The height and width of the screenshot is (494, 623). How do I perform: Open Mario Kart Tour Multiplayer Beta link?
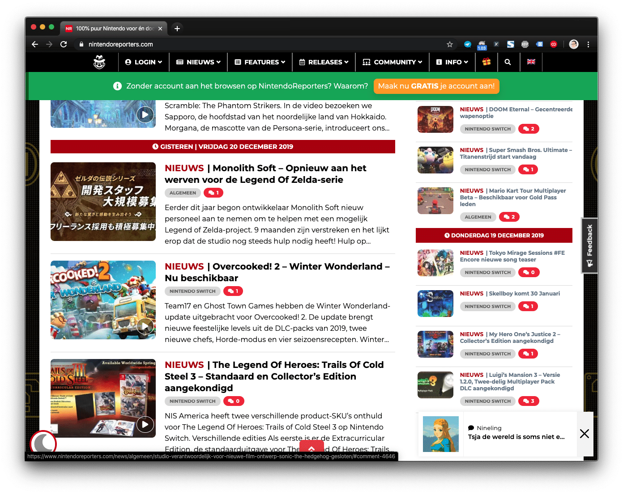[x=513, y=197]
